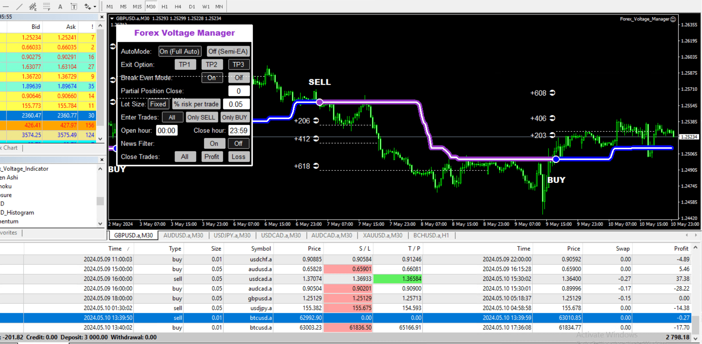Switch chart timeframe to H1
702x344 pixels.
(164, 6)
